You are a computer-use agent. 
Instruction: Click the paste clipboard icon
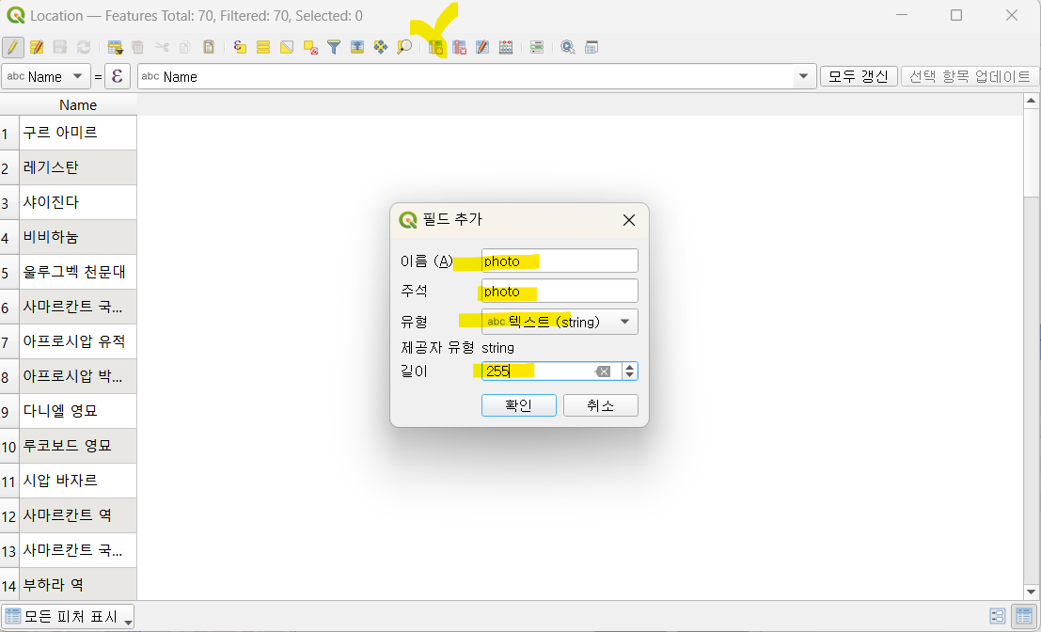point(209,47)
